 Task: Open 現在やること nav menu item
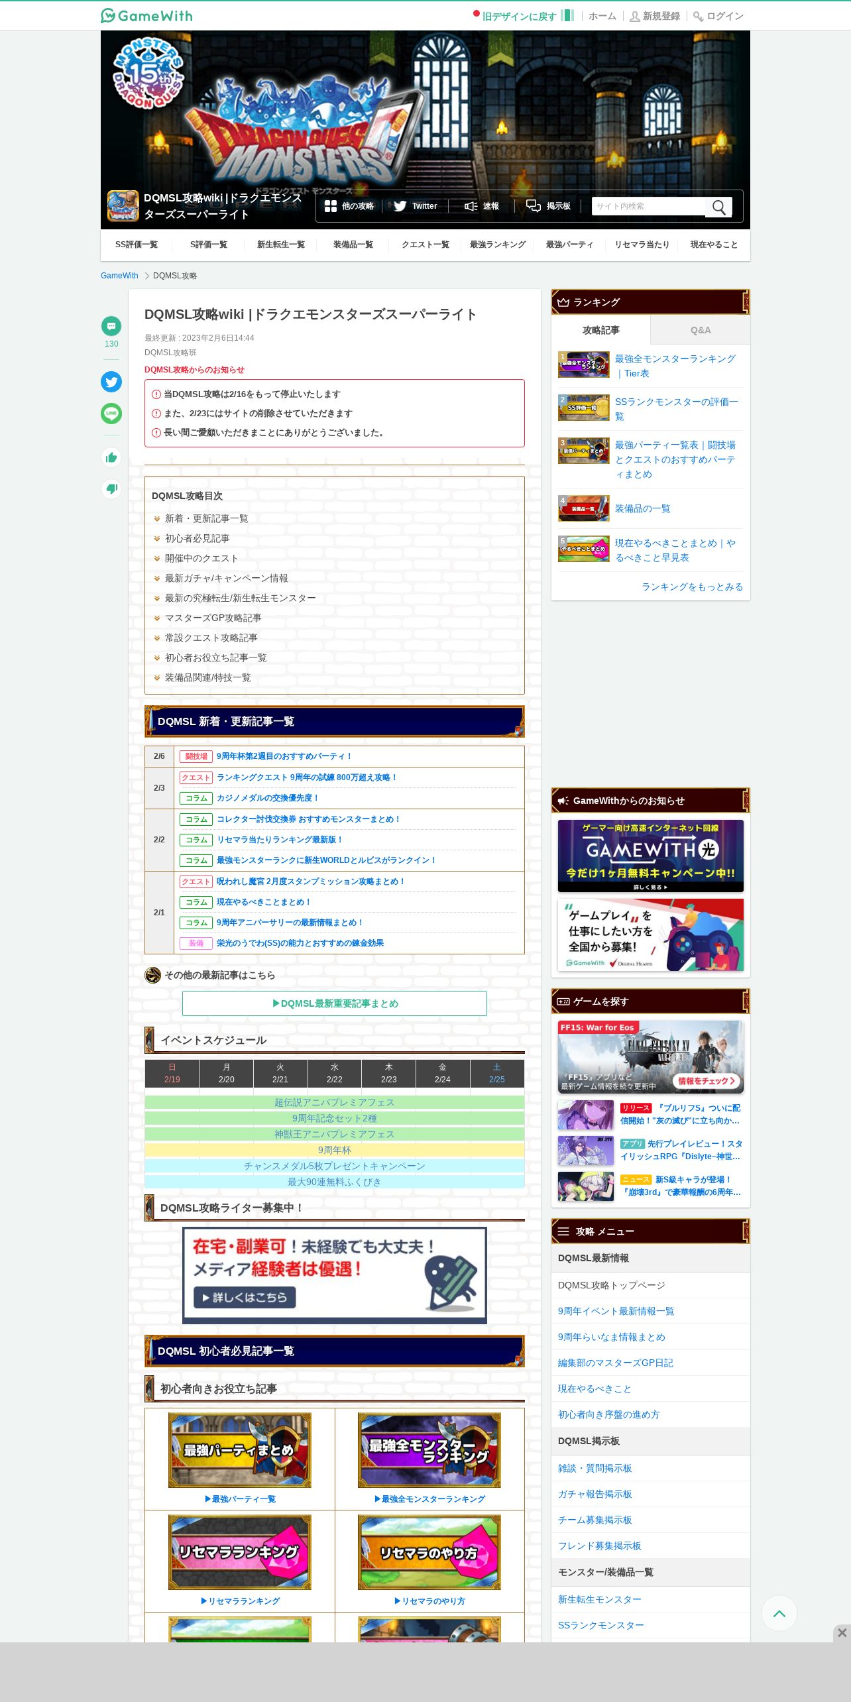coord(714,245)
